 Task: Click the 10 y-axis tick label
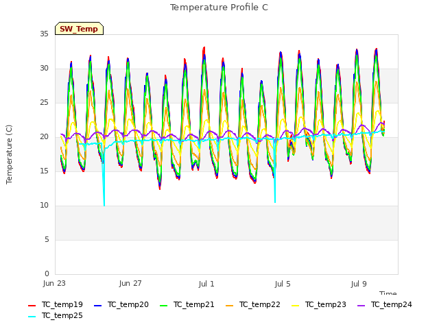[44, 206]
